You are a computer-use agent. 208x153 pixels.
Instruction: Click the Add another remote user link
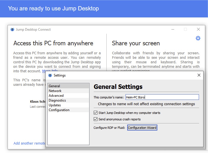pos(29,143)
